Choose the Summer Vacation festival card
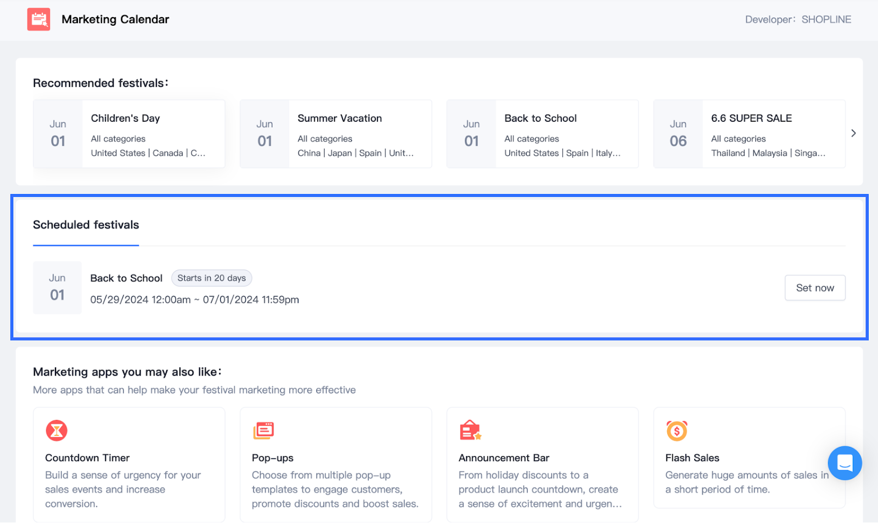 [336, 134]
